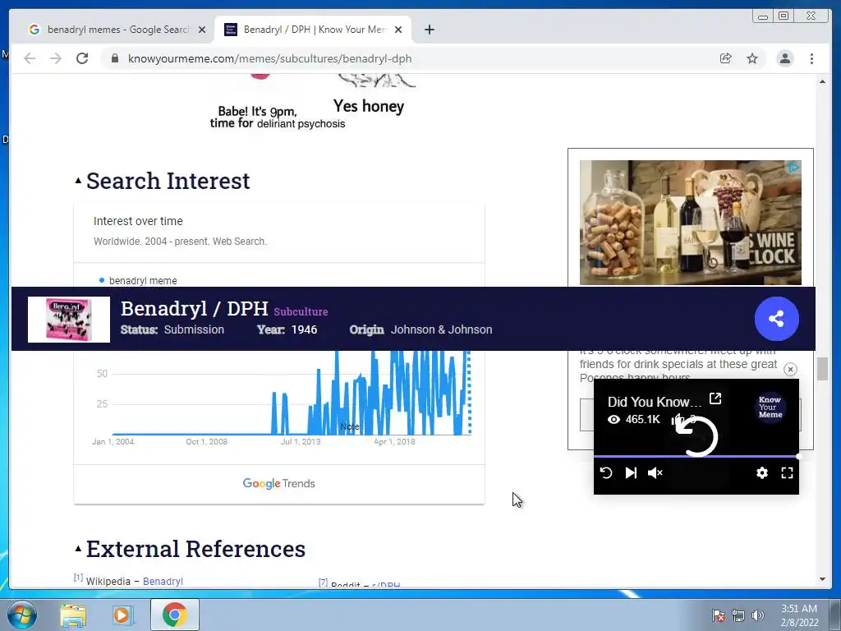Go forward to the next page
The width and height of the screenshot is (841, 631).
tap(56, 58)
